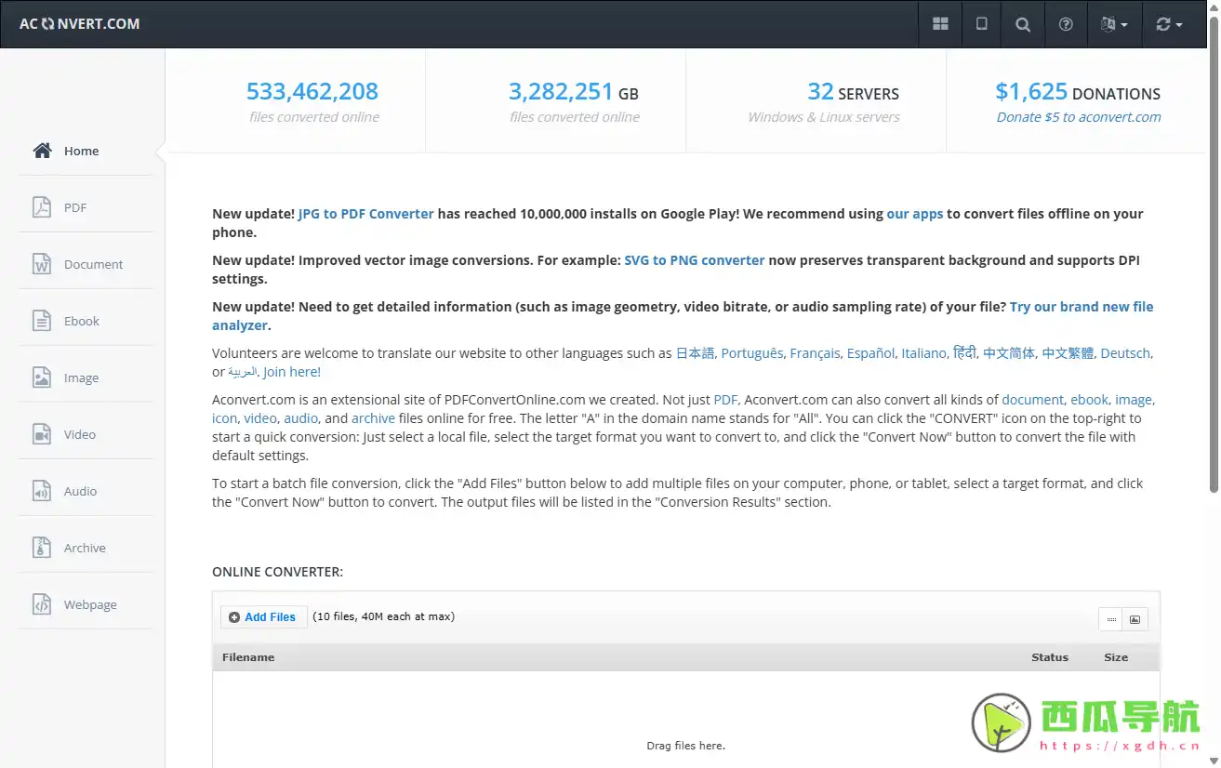
Task: Open the help question mark icon
Action: [1066, 24]
